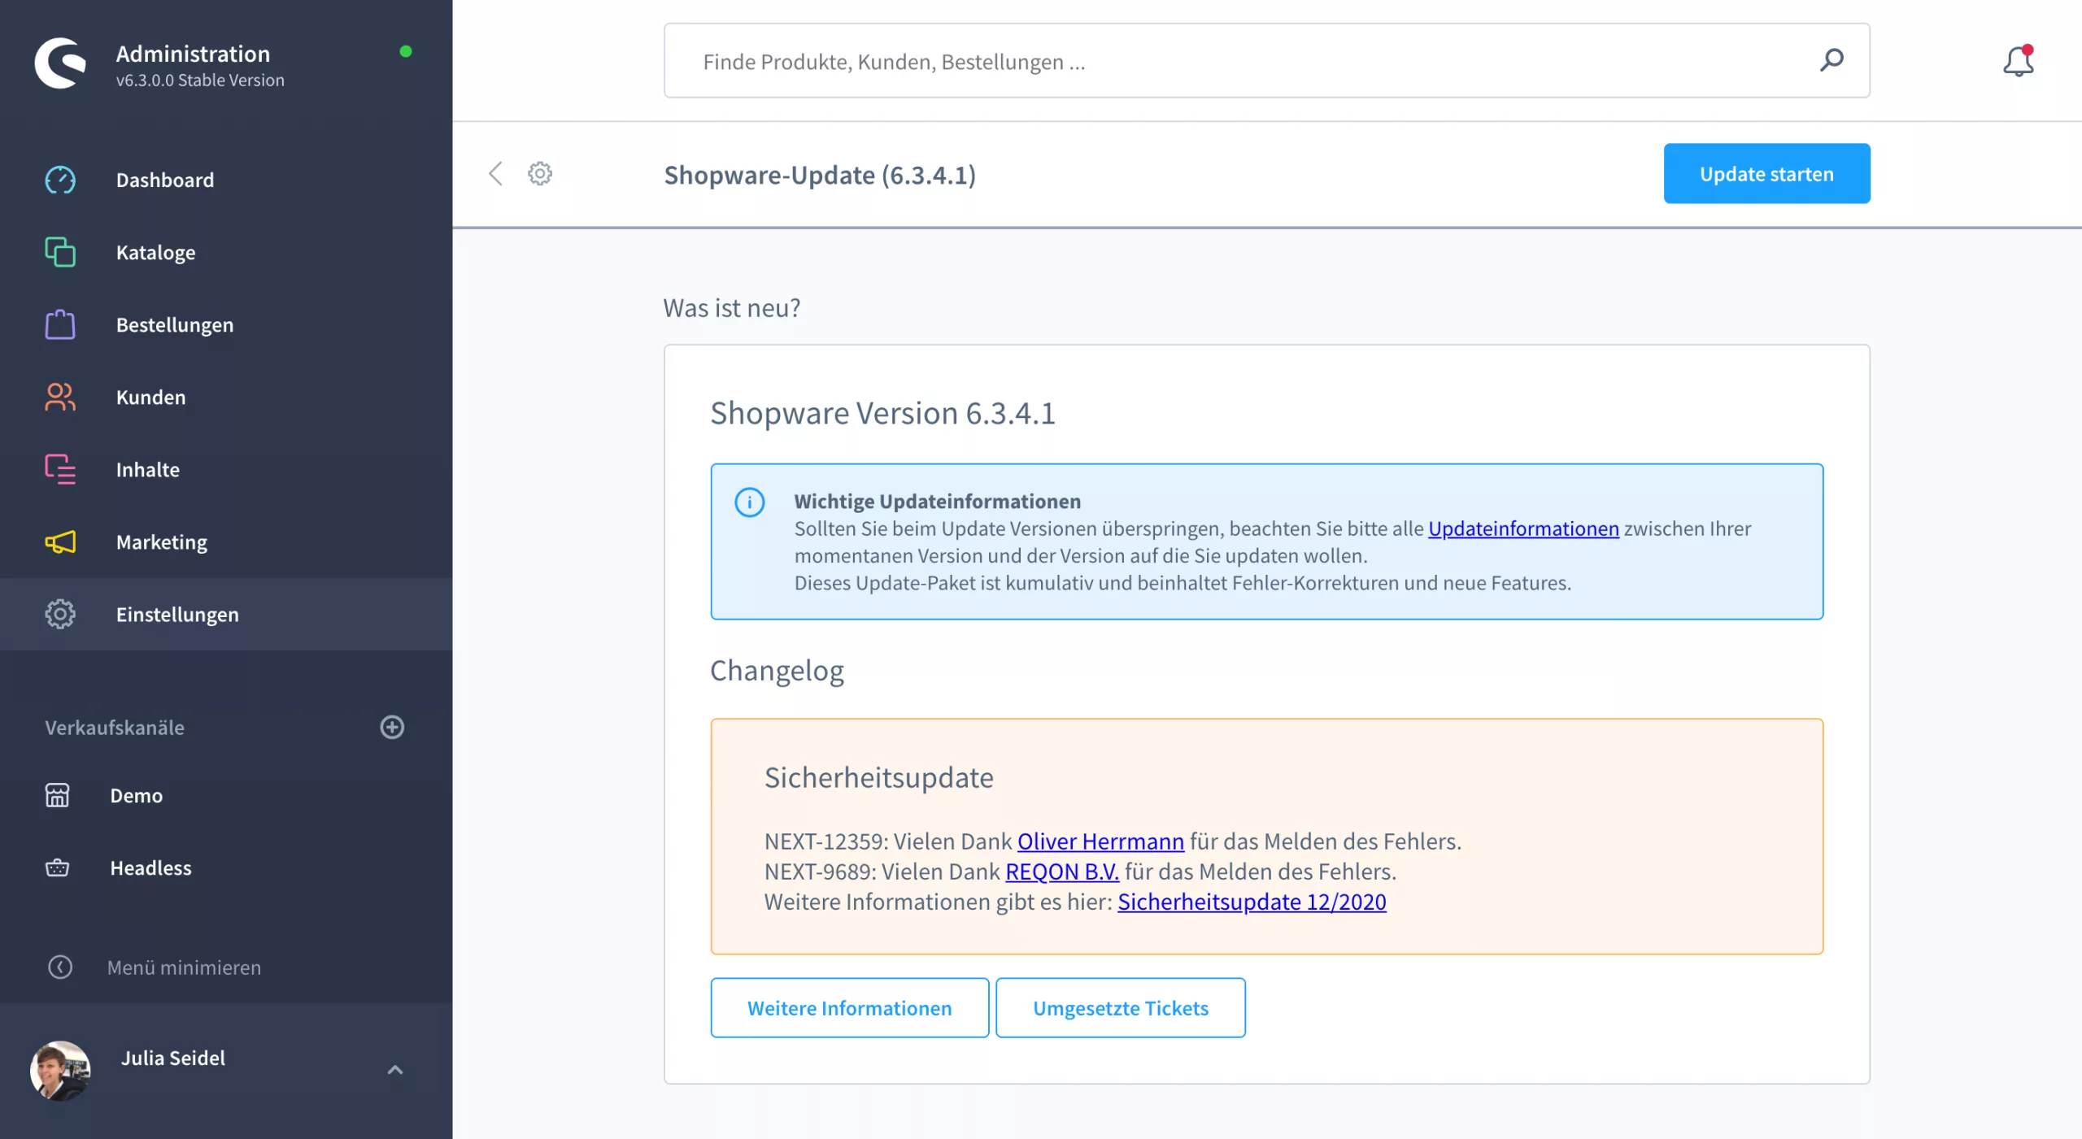Click the Administration title text
The width and height of the screenshot is (2082, 1139).
[x=193, y=54]
